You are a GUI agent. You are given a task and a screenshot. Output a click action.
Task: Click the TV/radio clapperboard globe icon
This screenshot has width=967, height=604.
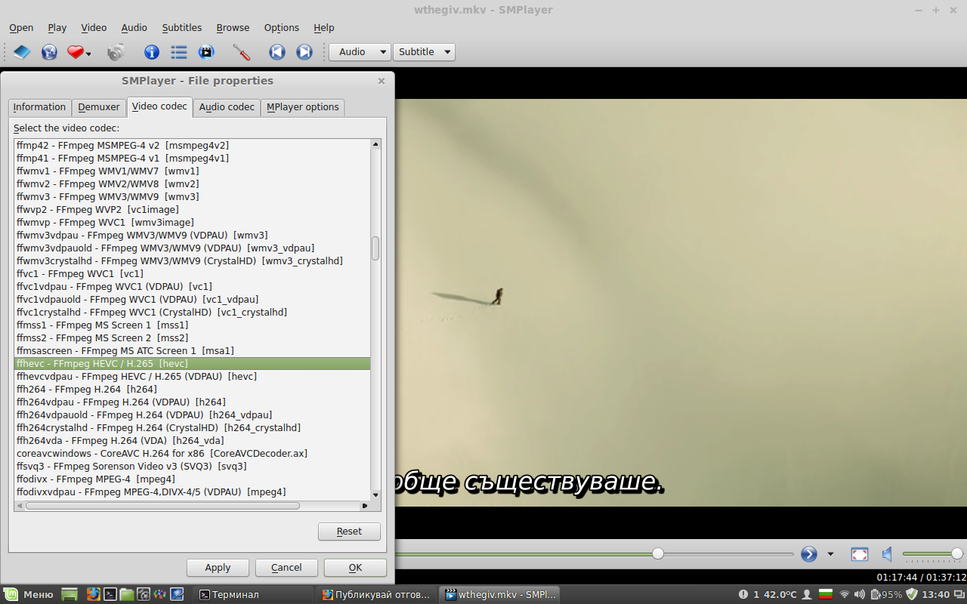tap(206, 52)
